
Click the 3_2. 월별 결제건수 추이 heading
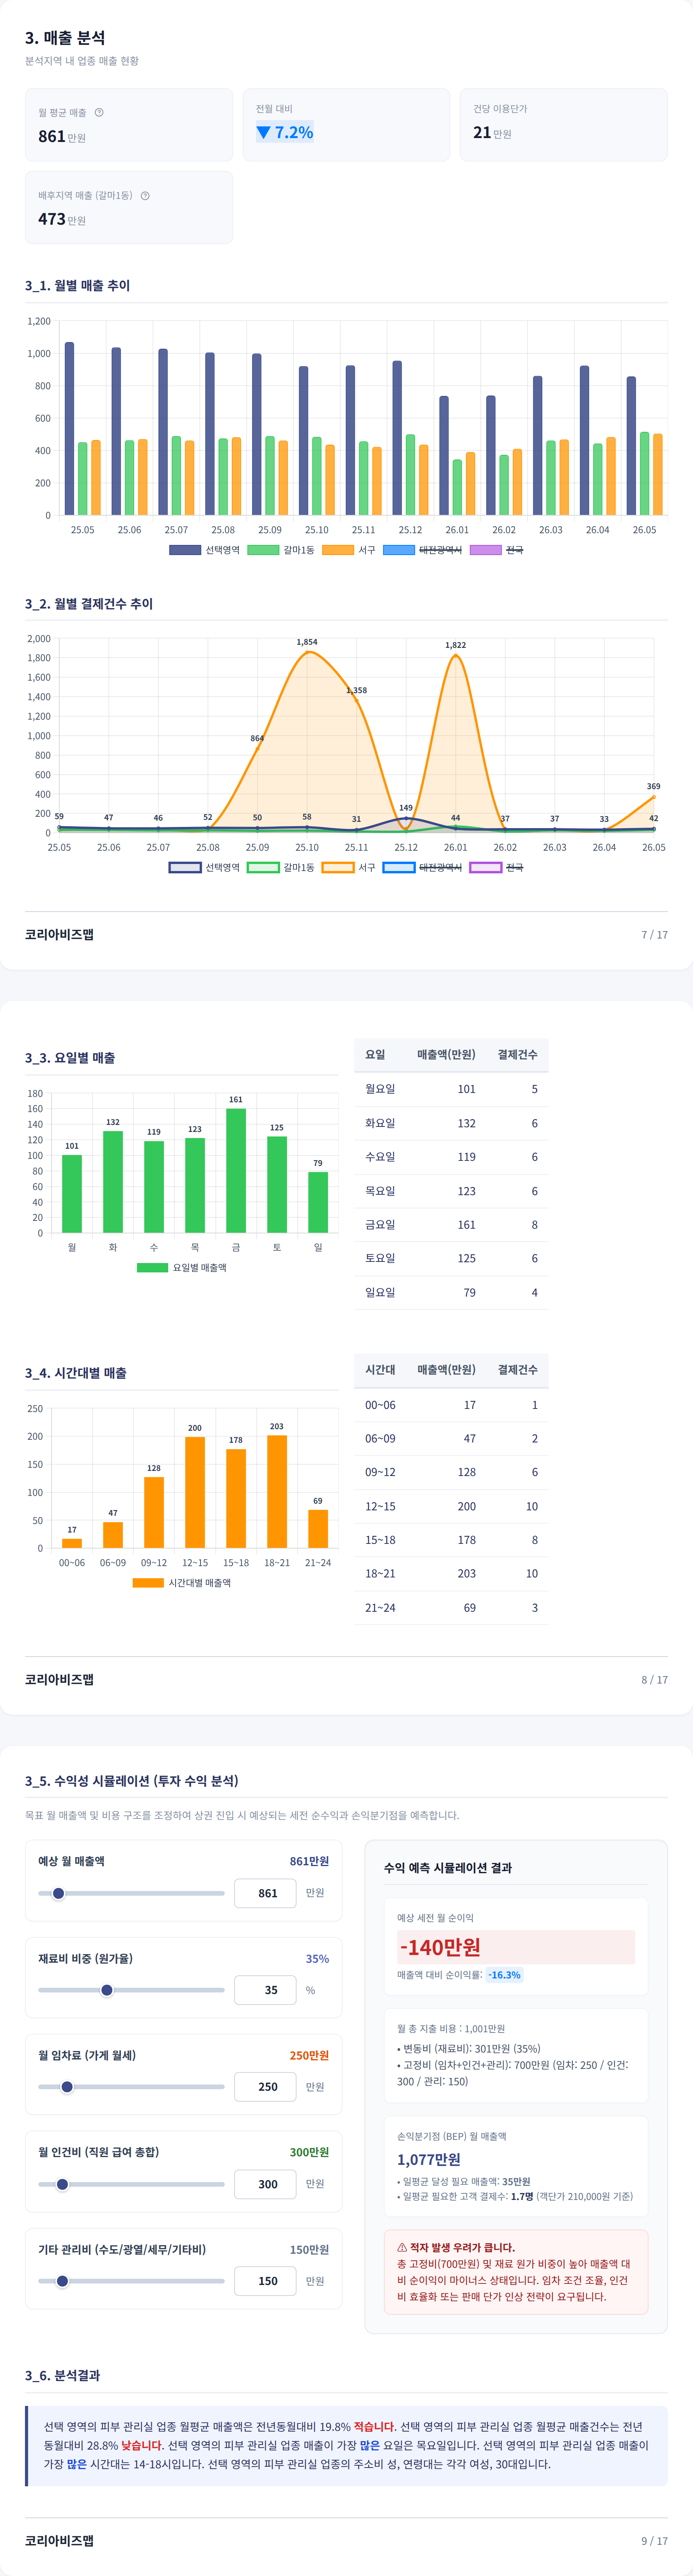coord(89,603)
